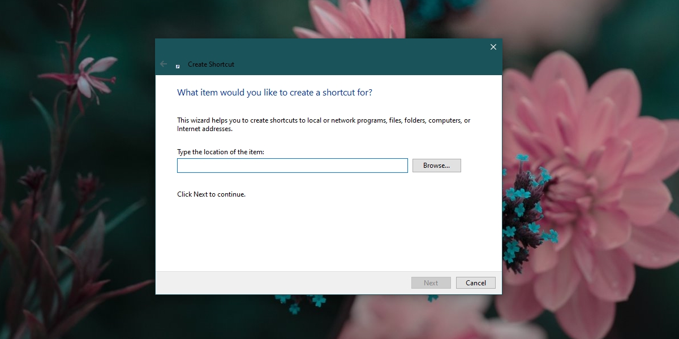The image size is (679, 339).
Task: Focus the 'Type the location of the item' field
Action: coord(292,165)
